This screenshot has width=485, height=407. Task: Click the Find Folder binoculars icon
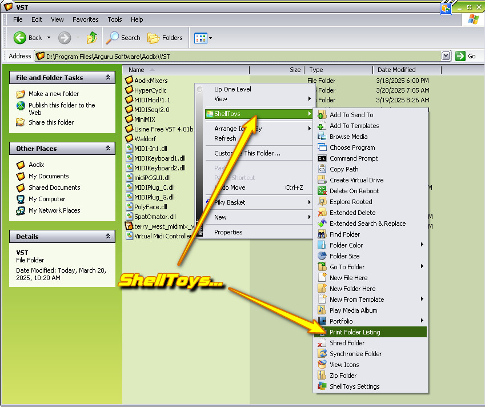322,234
